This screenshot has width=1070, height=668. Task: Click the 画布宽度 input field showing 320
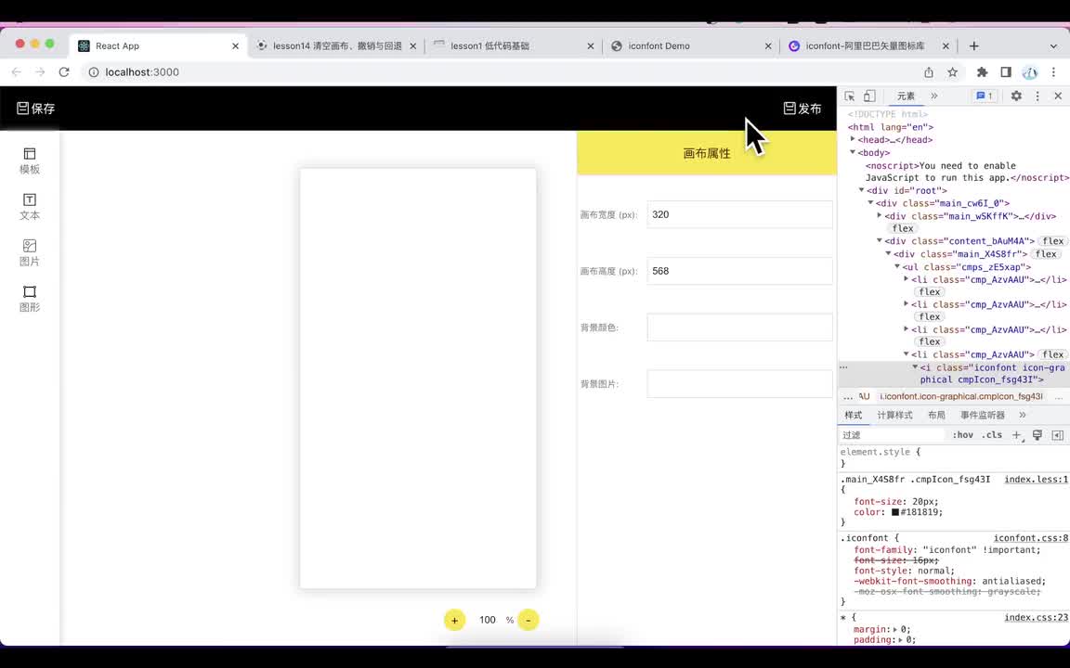739,214
